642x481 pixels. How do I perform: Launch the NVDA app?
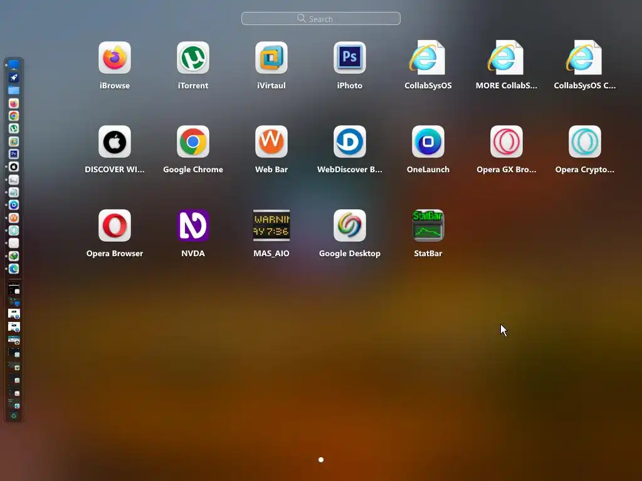pyautogui.click(x=193, y=225)
